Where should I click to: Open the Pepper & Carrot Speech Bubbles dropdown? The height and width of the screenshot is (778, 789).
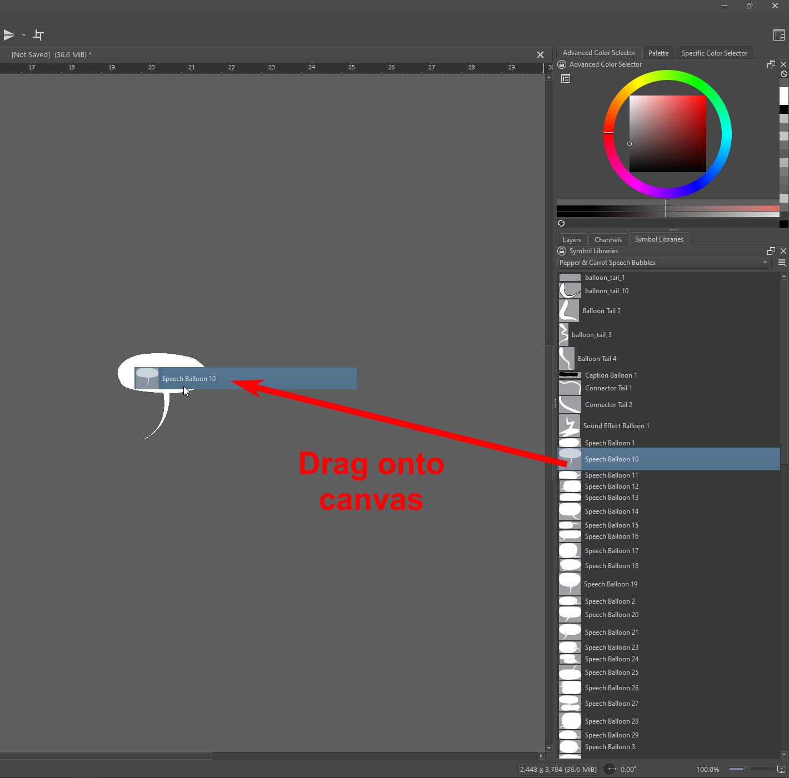(664, 263)
